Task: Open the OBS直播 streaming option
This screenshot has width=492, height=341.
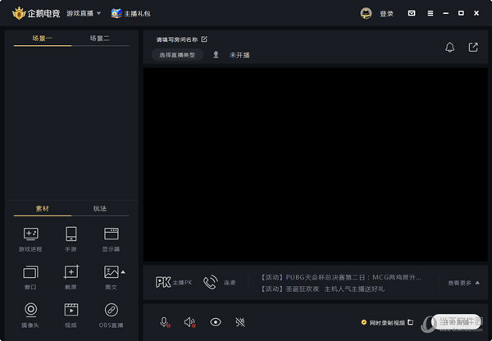Action: [111, 313]
